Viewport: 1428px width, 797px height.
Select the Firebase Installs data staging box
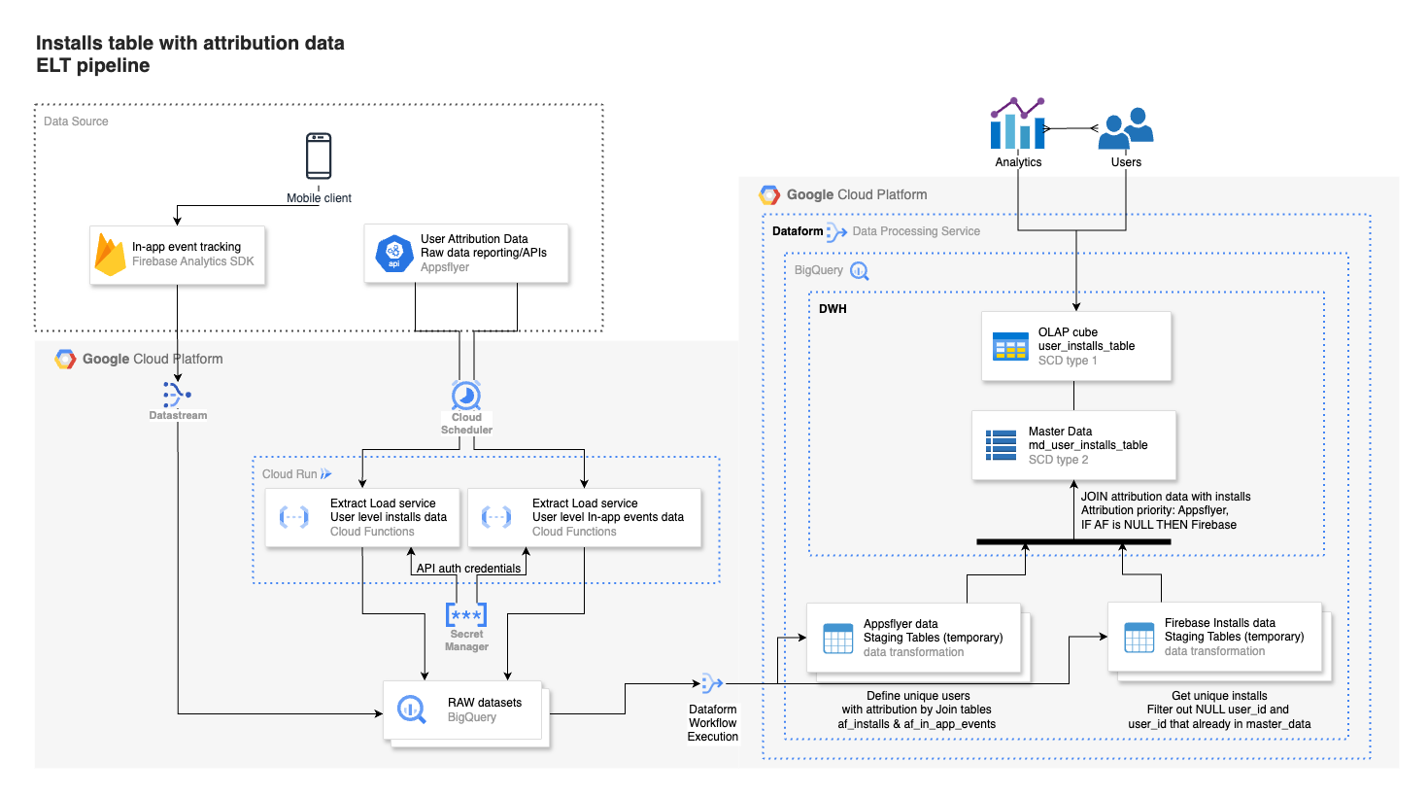[1214, 637]
